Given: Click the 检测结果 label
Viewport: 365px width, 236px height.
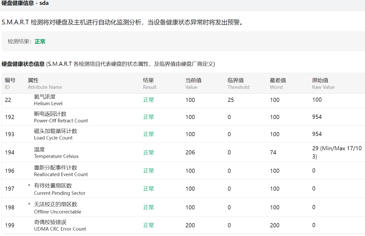Looking at the screenshot, I should 20,41.
